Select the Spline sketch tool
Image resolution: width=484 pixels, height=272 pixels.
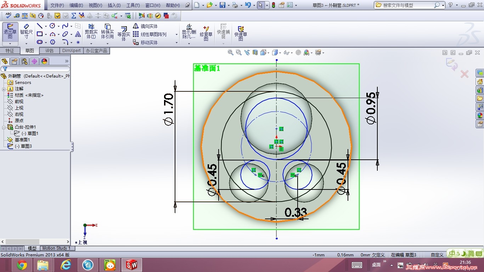(65, 26)
